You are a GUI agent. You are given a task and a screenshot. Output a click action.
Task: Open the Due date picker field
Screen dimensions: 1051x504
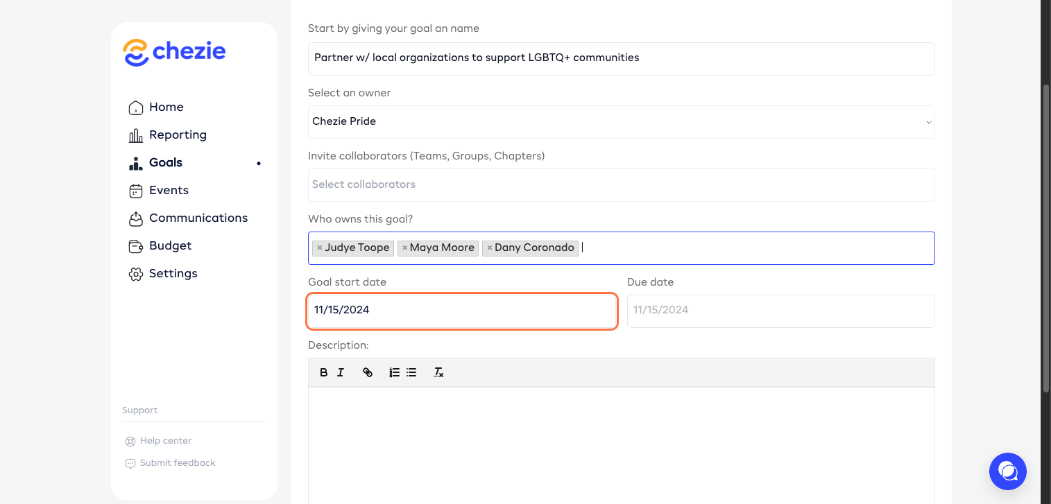(780, 311)
